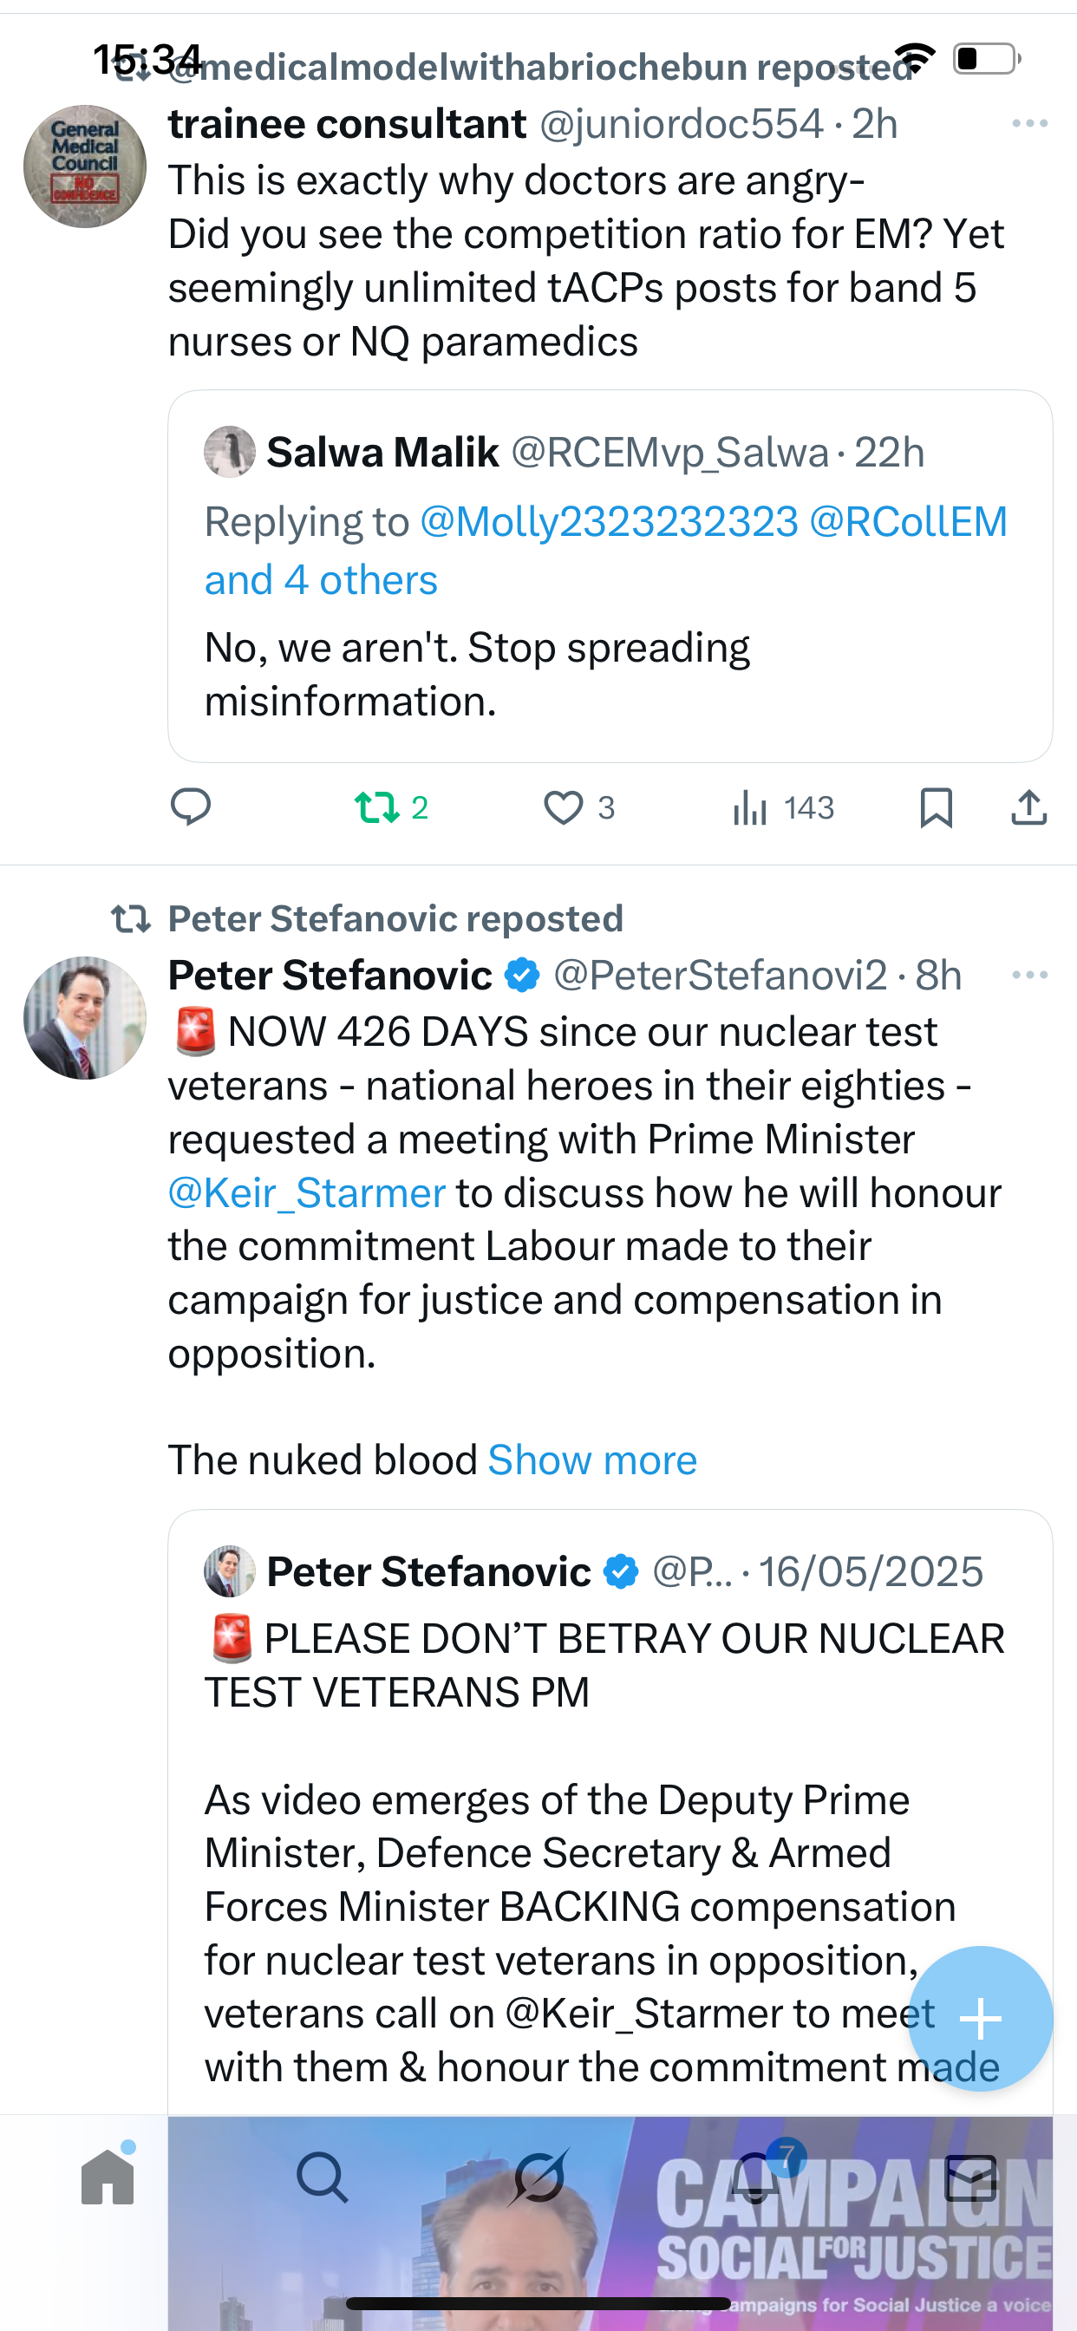This screenshot has height=2331, width=1077.
Task: Like the trainee consultant post
Action: pos(563,807)
